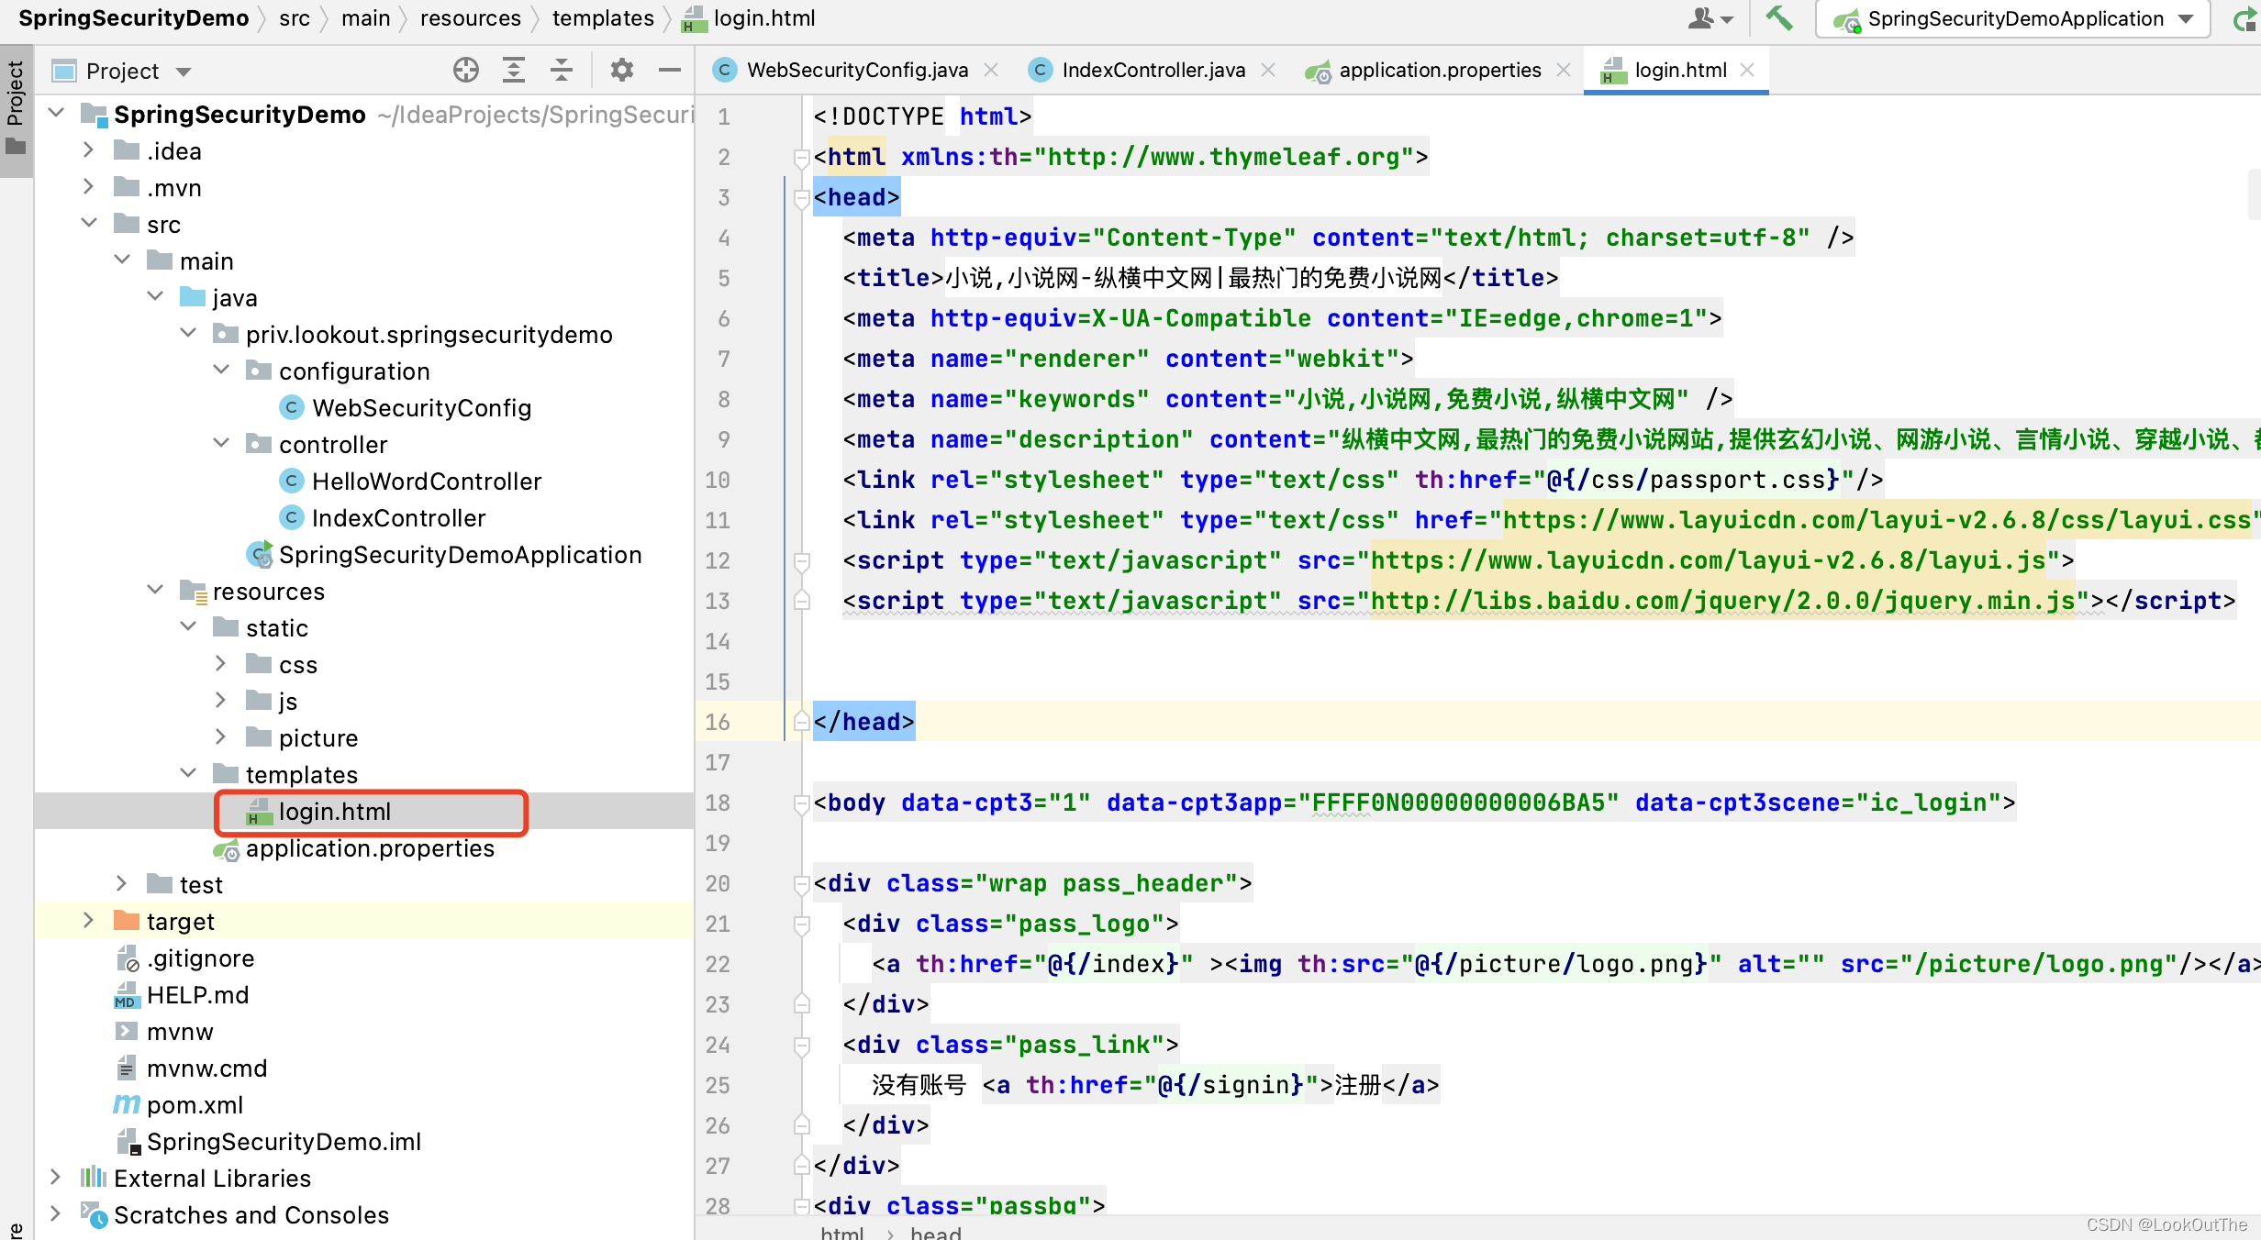Viewport: 2261px width, 1240px height.
Task: Click Expand All in the Project panel
Action: [x=514, y=70]
